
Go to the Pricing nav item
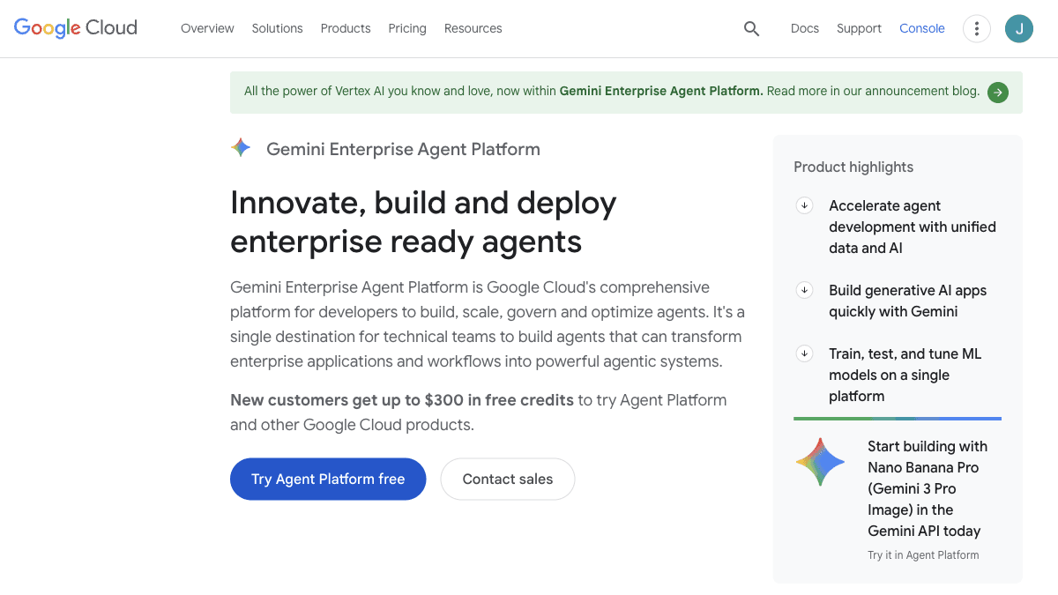[407, 28]
